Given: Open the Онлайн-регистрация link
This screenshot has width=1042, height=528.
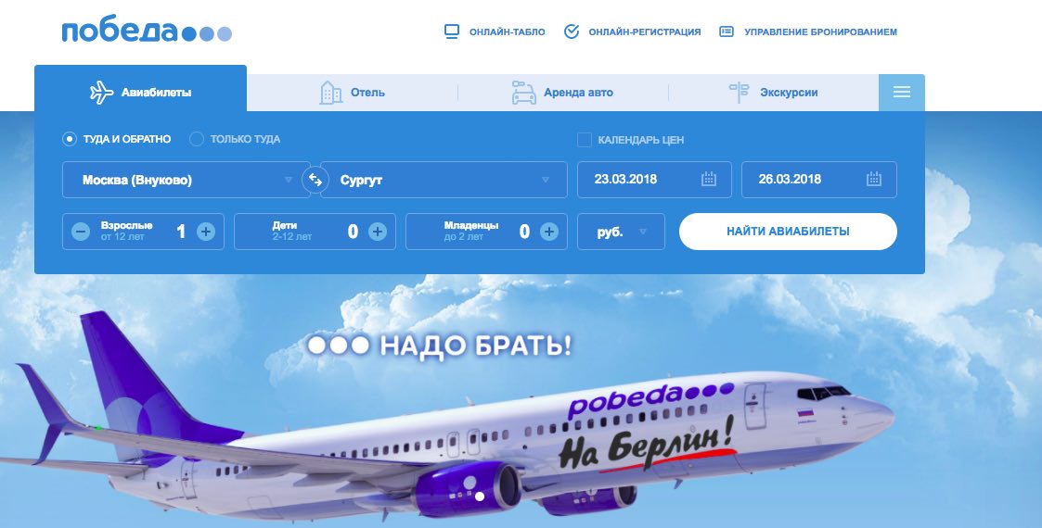Looking at the screenshot, I should 633,31.
